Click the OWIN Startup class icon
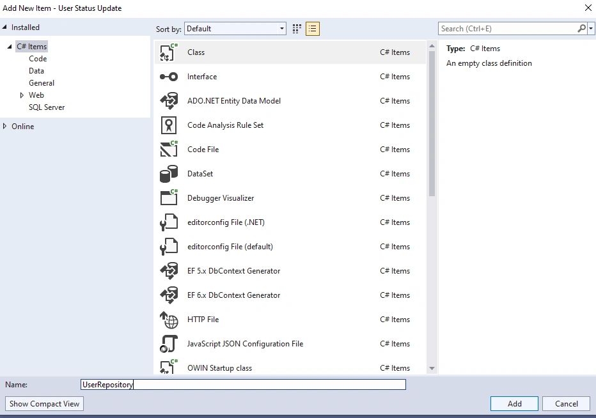Screen dimensions: 596x418 [169, 366]
